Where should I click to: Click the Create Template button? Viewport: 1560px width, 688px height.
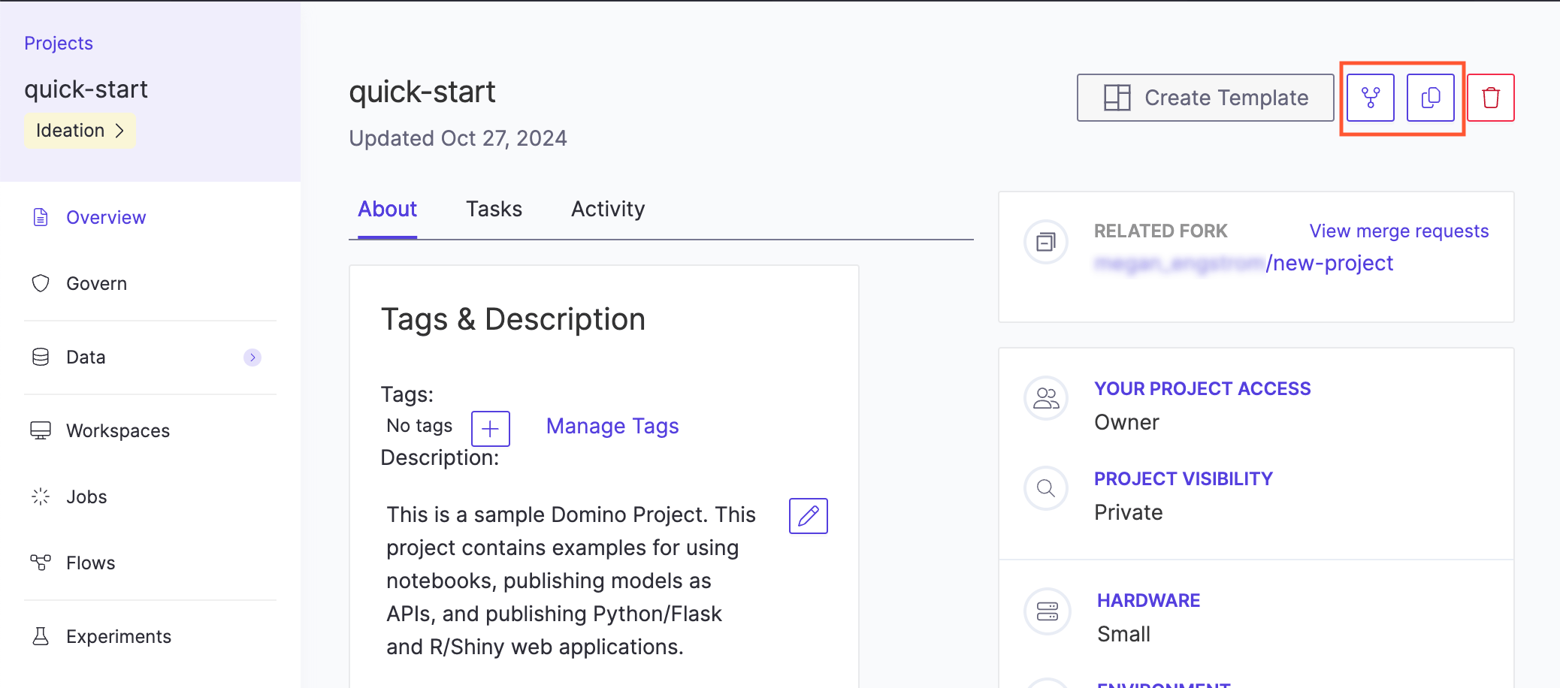tap(1205, 98)
